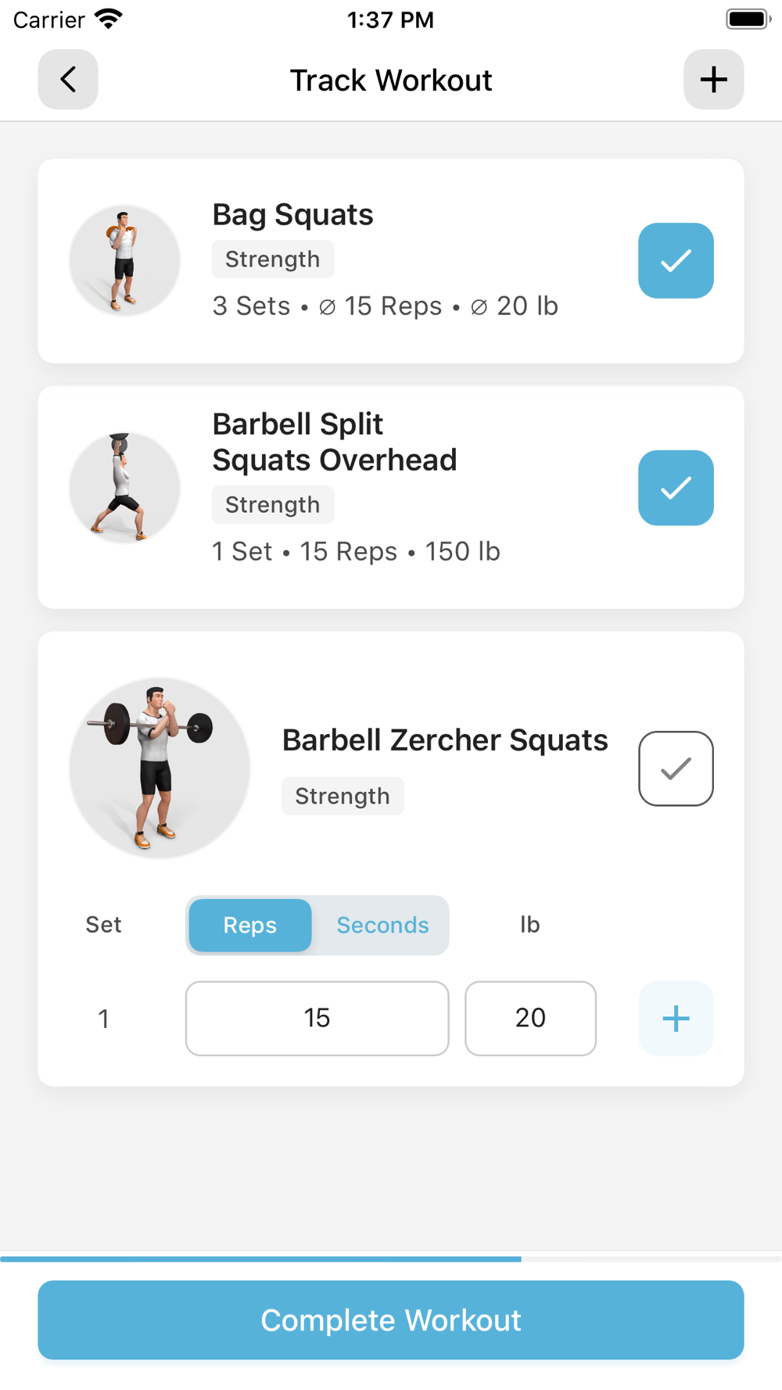Tap the workout progress bar

coord(391,1259)
